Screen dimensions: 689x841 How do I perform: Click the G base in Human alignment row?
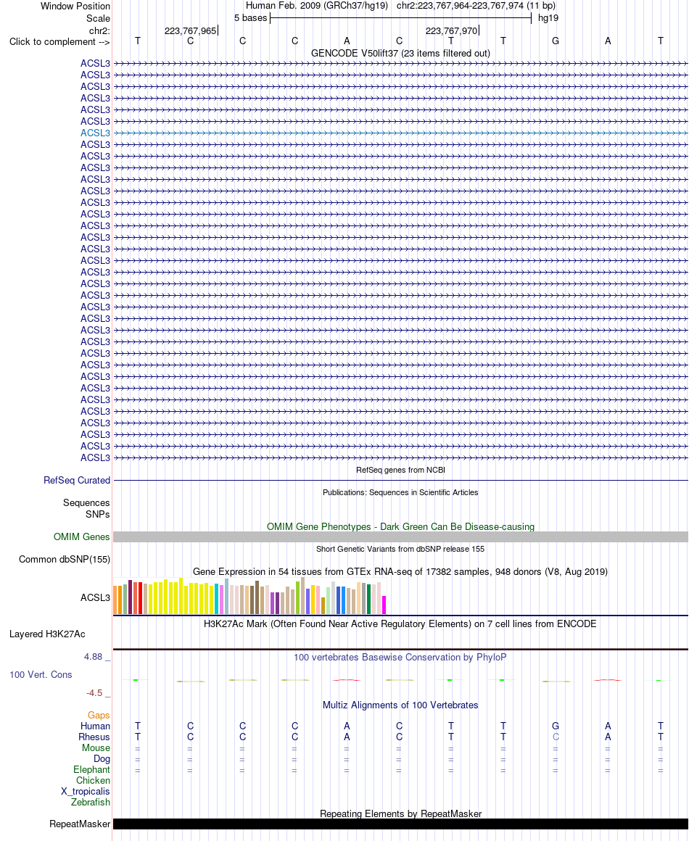pyautogui.click(x=556, y=726)
